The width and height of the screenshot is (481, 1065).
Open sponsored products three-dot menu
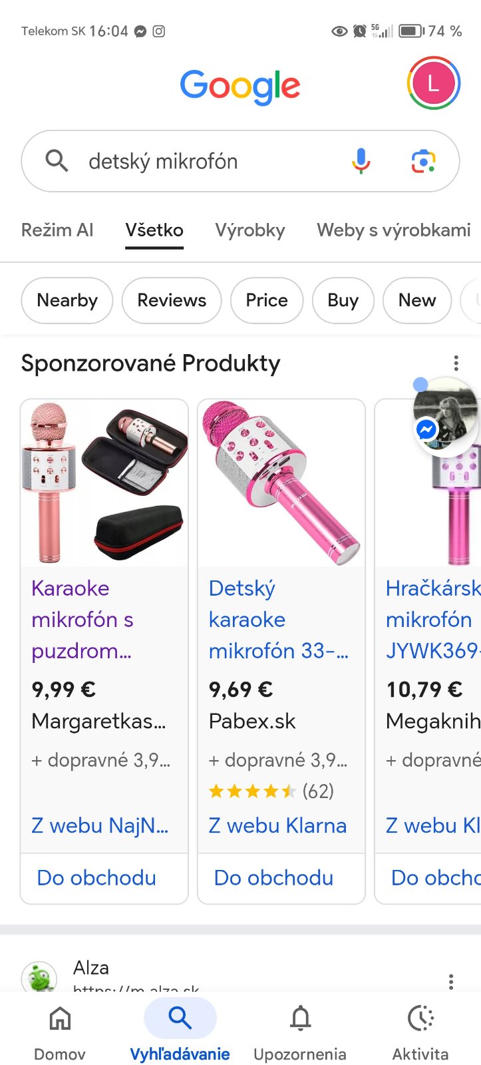click(456, 363)
